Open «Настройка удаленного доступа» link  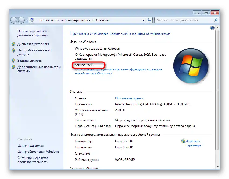[x=34, y=52]
